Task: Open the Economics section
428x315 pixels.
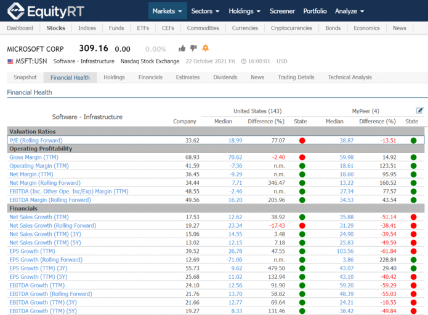Action: pos(366,28)
